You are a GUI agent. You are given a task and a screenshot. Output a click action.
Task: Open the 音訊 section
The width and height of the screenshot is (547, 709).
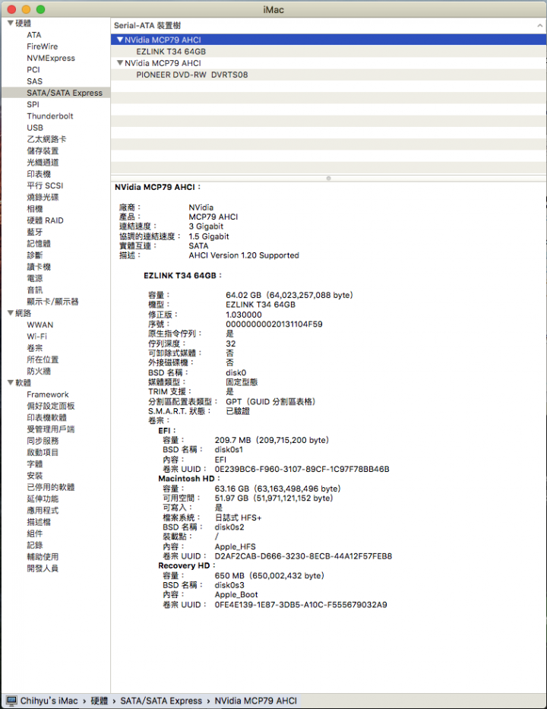(35, 290)
